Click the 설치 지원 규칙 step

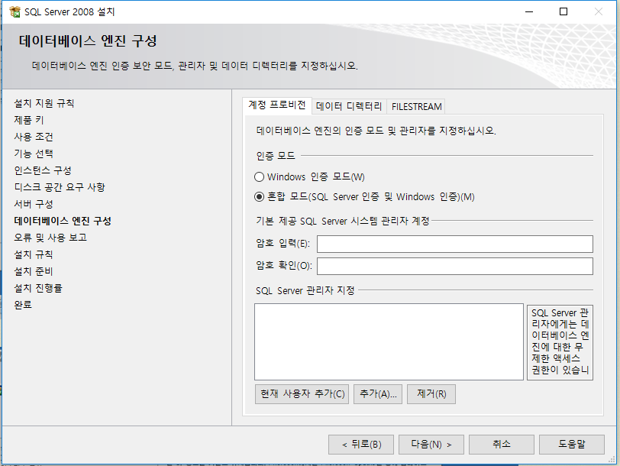[44, 103]
